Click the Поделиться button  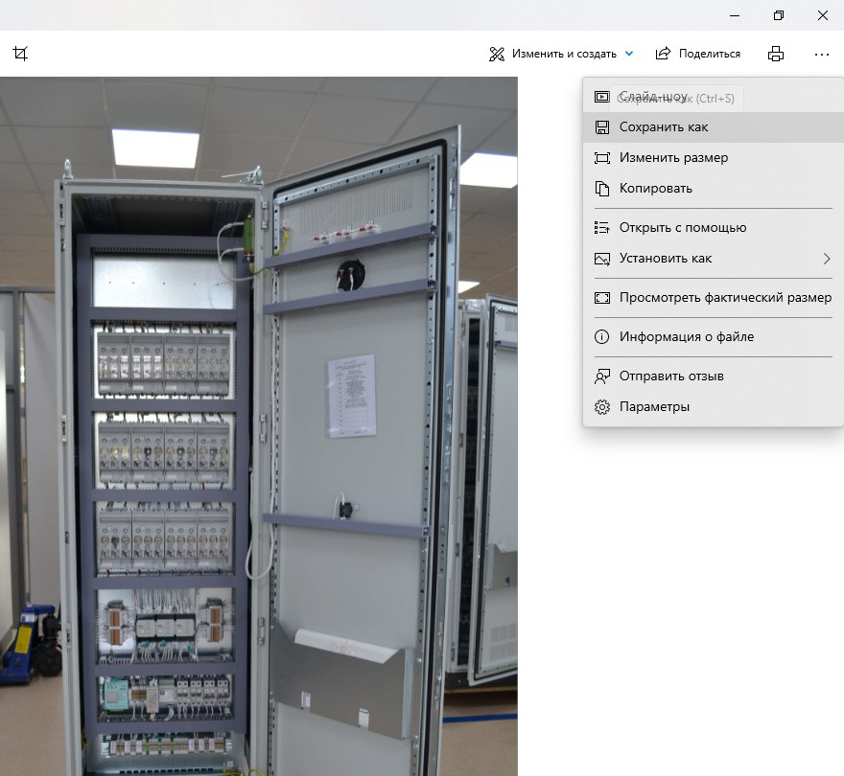point(697,54)
